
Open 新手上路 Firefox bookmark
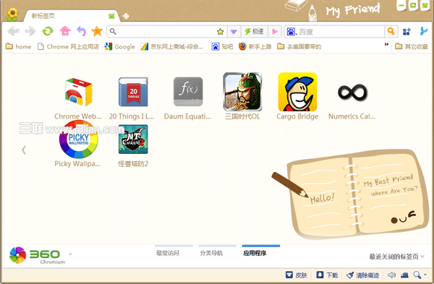(x=255, y=46)
